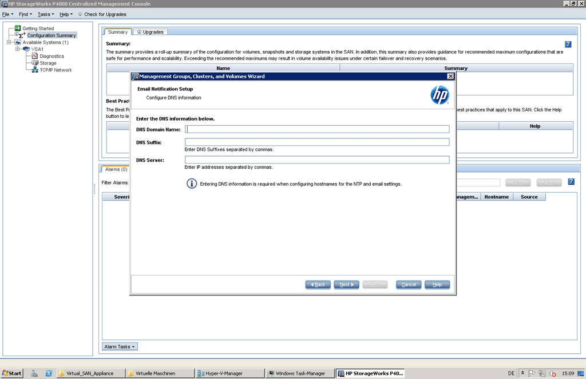586x379 pixels.
Task: Click Check for Upgrades in menu bar
Action: 105,14
